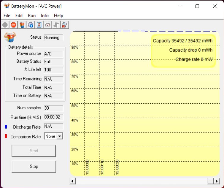Open the red checklist configuration icon
The image size is (224, 188).
(x=39, y=25)
